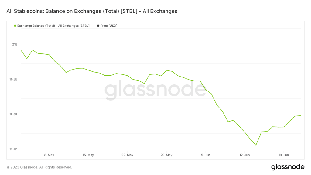Click the glassnode logo at bottom right
311x175 pixels.
[x=288, y=167]
